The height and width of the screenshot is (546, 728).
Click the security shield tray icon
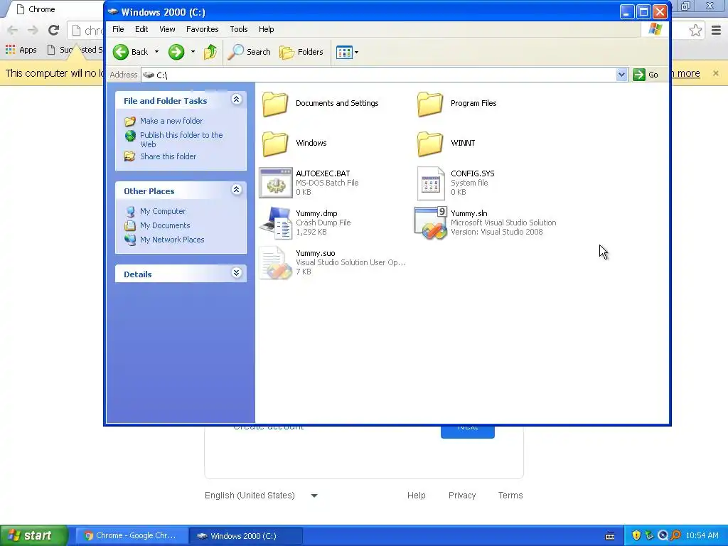pos(636,535)
